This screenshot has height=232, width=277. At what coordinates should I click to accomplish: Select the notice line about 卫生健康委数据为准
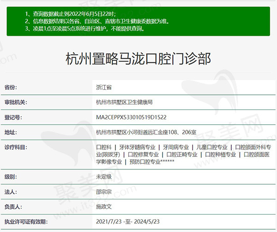[x=97, y=21]
